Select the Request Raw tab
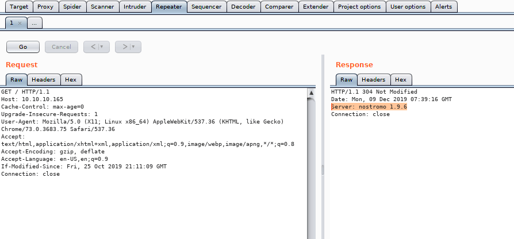Viewport: 514px width, 239px height. click(x=17, y=79)
